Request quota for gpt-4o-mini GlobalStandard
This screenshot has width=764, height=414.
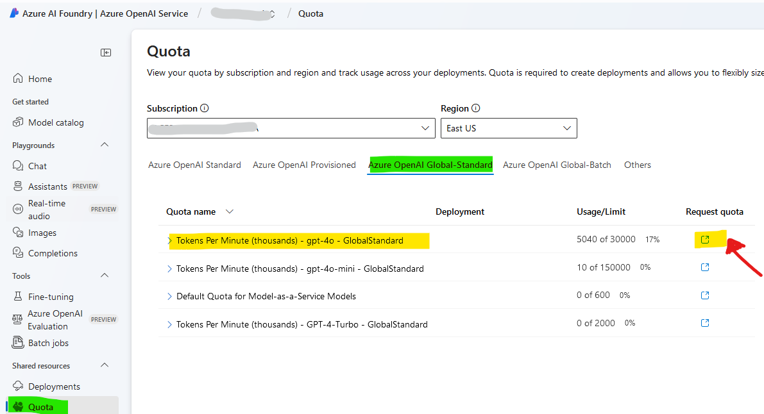point(704,267)
